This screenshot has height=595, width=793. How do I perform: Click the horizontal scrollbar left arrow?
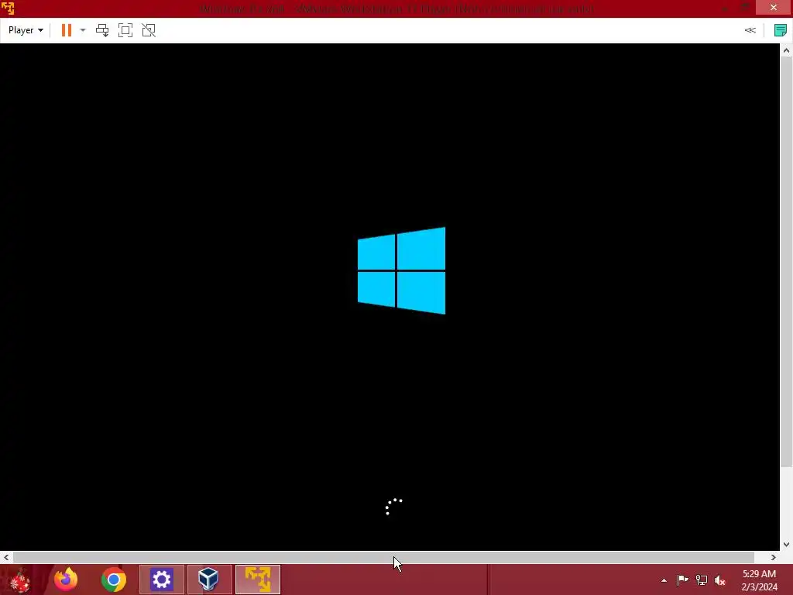click(6, 557)
